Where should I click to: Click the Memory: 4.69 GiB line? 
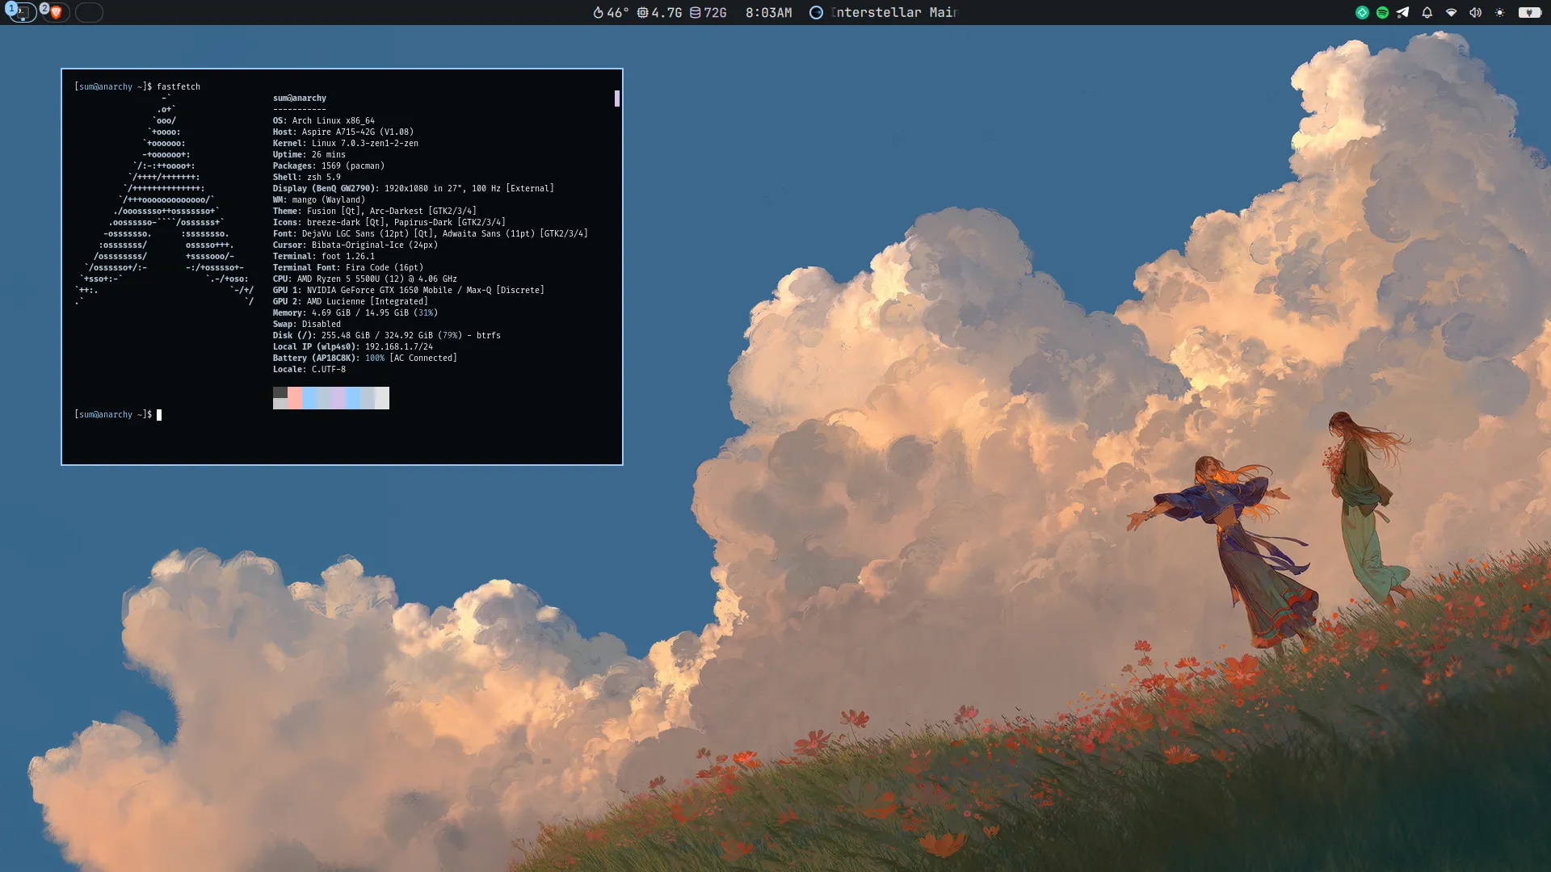[x=355, y=312]
